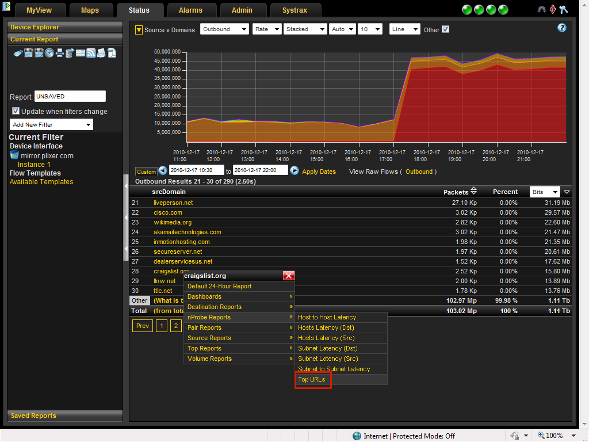
Task: Open the Line graph type dropdown
Action: pyautogui.click(x=404, y=29)
